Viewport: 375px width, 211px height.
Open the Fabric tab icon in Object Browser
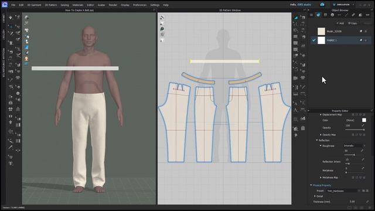(318, 15)
